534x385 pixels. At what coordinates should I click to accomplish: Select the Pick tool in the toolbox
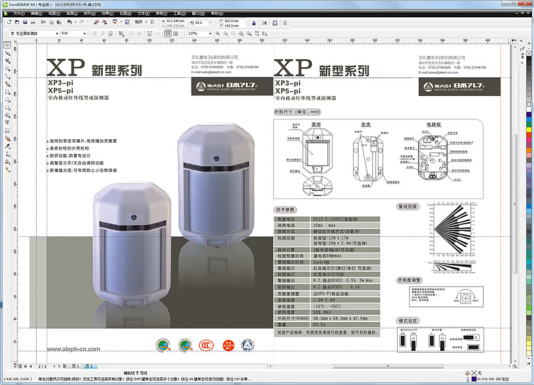pos(5,44)
